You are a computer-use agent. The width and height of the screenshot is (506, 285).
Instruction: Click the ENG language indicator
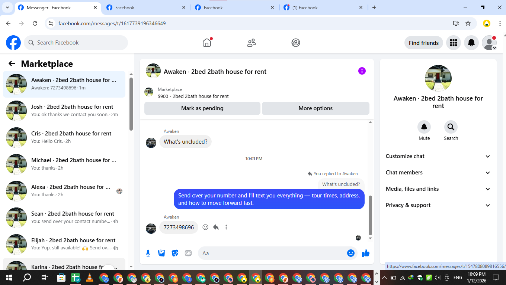458,278
